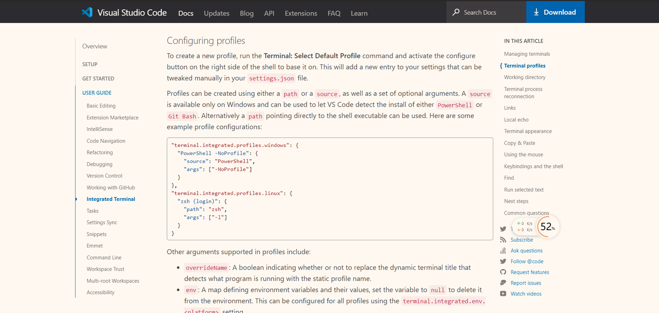
Task: Click the download arrow icon on Download button
Action: (x=536, y=12)
